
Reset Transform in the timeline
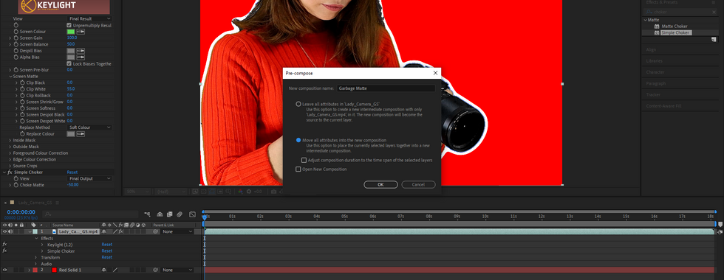point(106,257)
